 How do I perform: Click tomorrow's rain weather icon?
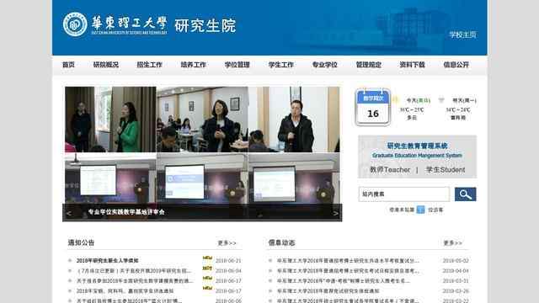[441, 100]
